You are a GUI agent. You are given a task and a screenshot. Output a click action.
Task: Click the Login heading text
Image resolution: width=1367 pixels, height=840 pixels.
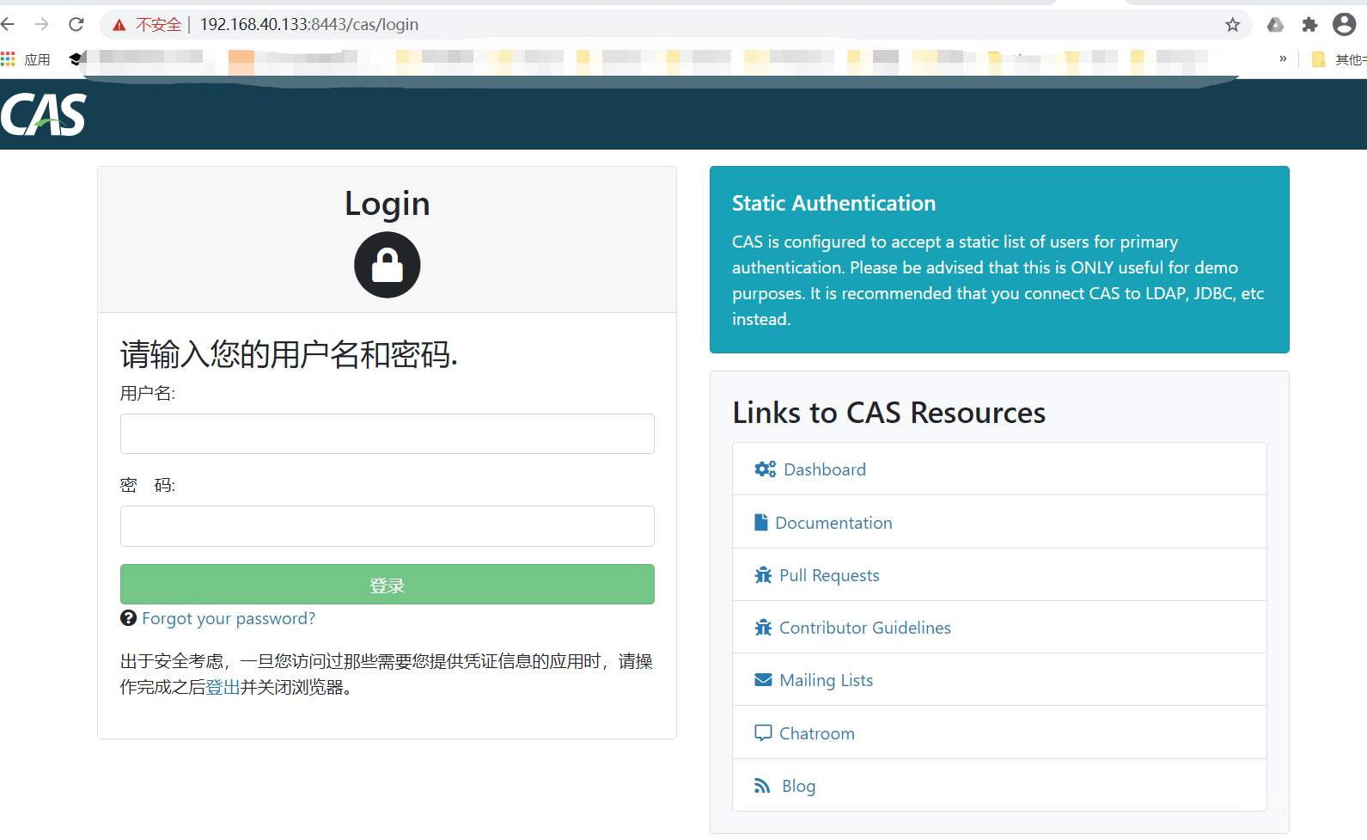click(x=388, y=204)
